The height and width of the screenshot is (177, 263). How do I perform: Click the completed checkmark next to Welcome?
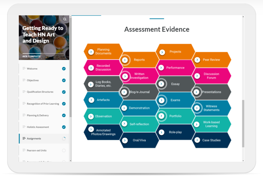64,69
